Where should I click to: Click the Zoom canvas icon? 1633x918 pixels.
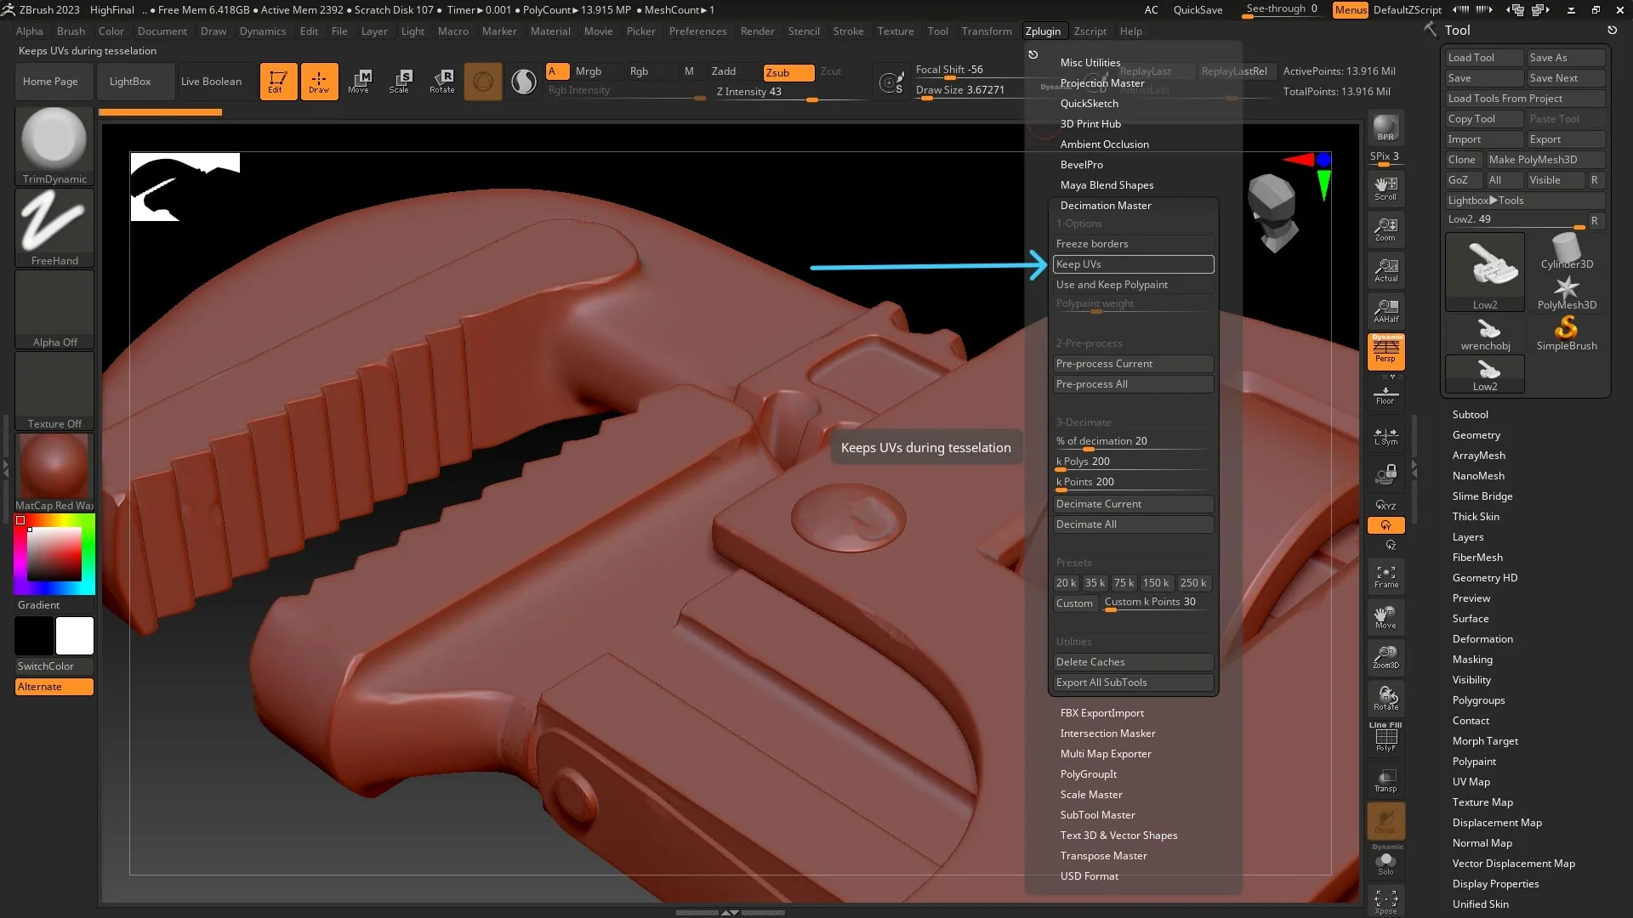coord(1385,229)
